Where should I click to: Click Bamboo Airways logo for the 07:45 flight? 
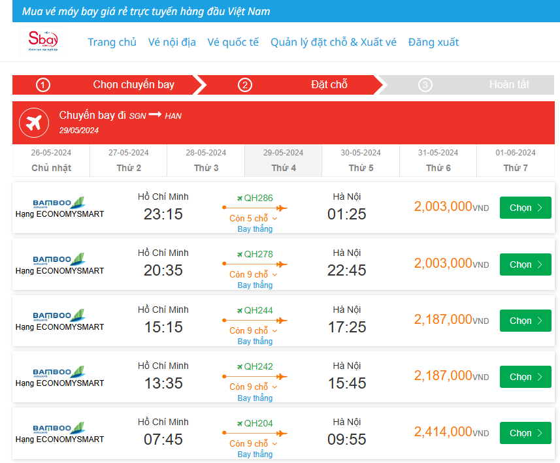click(59, 426)
